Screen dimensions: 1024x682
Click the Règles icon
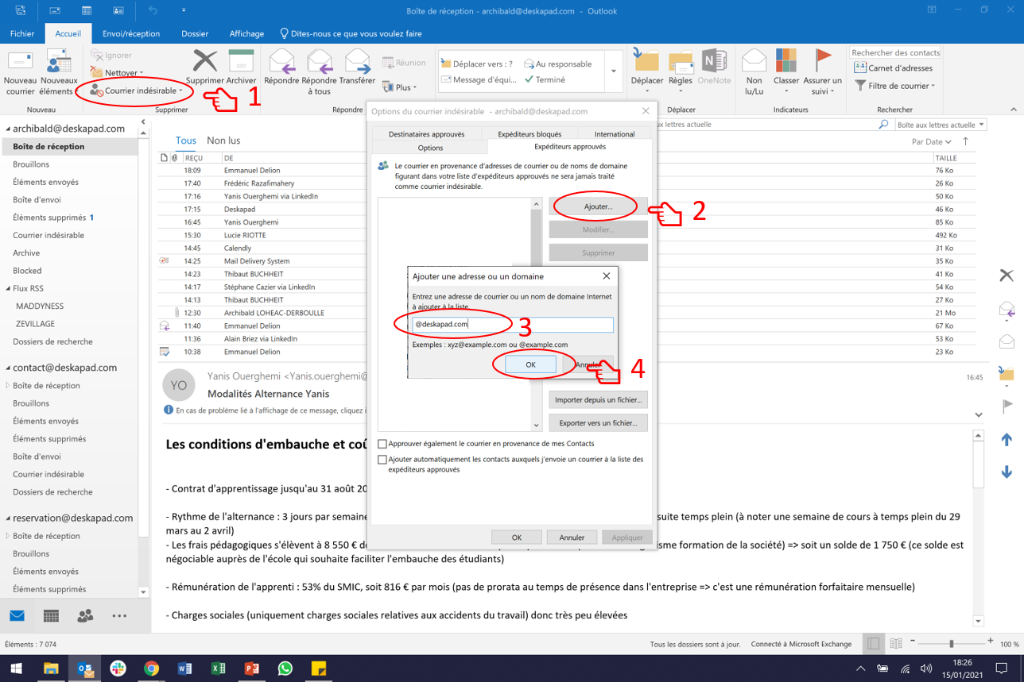(x=681, y=61)
